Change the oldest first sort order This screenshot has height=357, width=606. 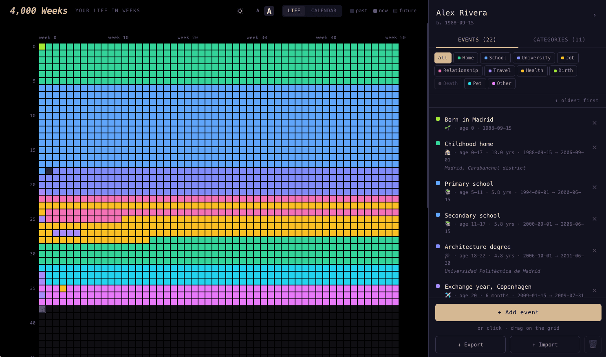pos(576,100)
